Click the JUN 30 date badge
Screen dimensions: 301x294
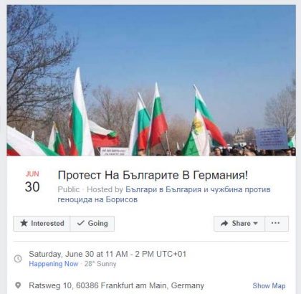[32, 181]
